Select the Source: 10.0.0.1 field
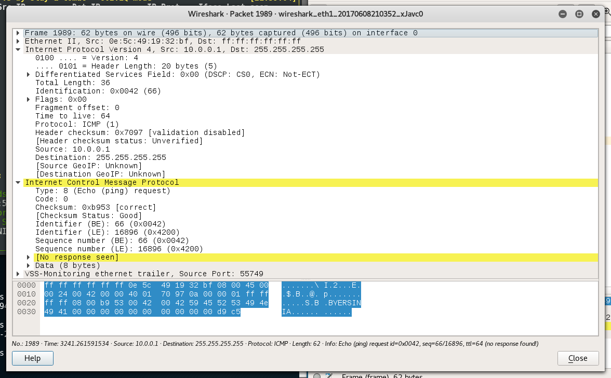 point(73,149)
